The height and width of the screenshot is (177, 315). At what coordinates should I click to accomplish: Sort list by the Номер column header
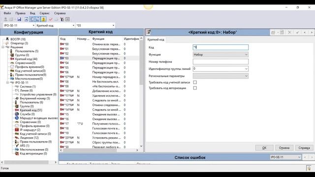click(83, 39)
